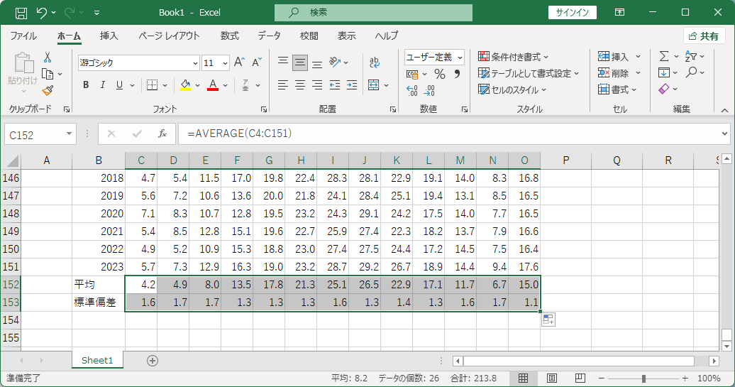Apply percent style format
Viewport: 735px width, 387px height.
click(x=440, y=74)
